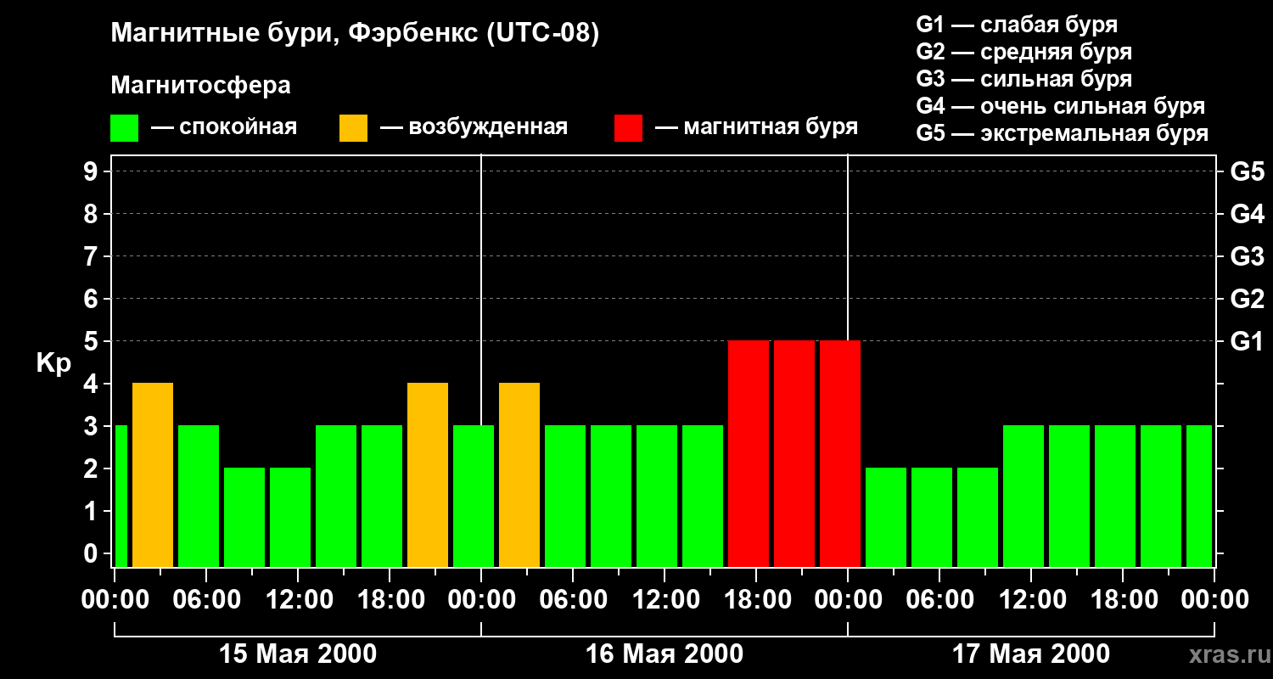Click the middle red Kp 5 storm bar
Viewport: 1273px width, 679px height.
[x=794, y=453]
